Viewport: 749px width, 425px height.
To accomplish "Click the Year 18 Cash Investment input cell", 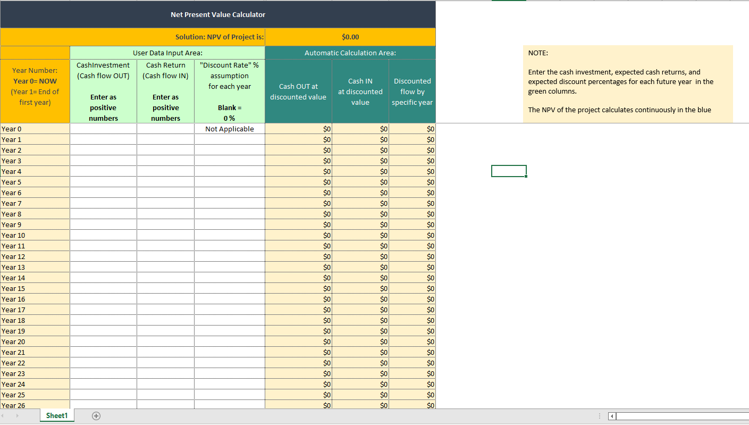I will click(103, 320).
